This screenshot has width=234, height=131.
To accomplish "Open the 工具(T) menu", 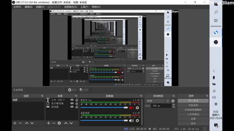I will 84,7.
